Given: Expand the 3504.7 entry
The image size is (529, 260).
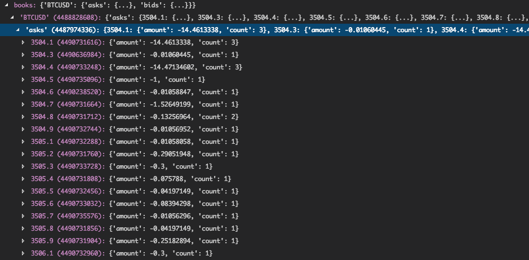Looking at the screenshot, I should (x=23, y=105).
